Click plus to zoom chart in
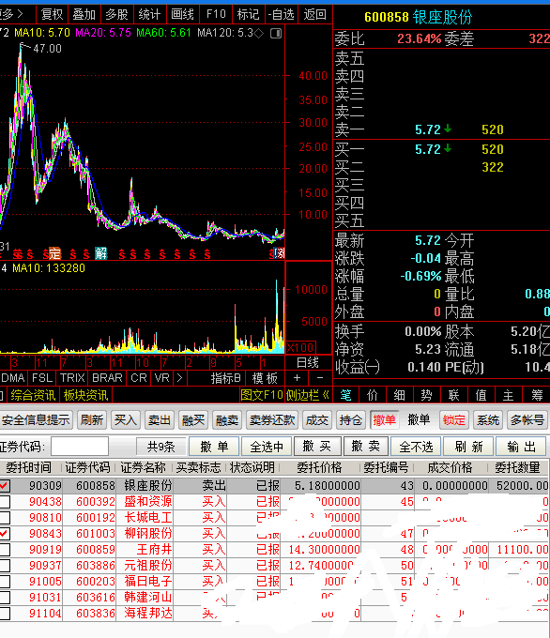550x638 pixels. 298,378
